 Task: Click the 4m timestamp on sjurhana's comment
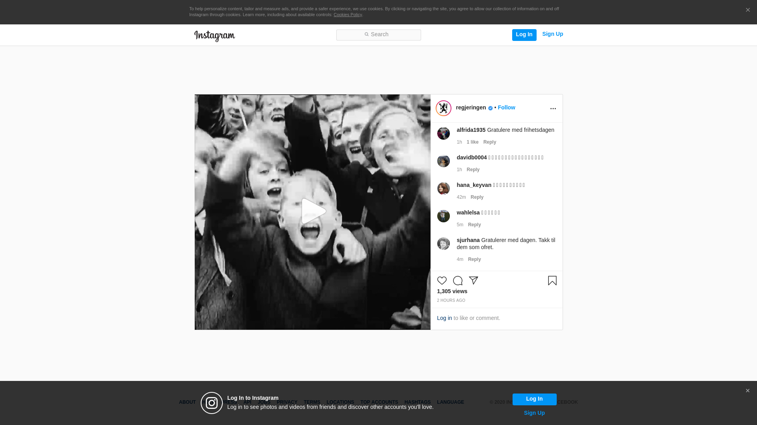(460, 259)
